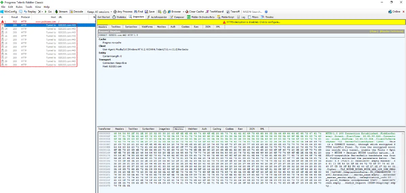This screenshot has width=406, height=193.
Task: Open the Timeline tab
Action: click(267, 17)
